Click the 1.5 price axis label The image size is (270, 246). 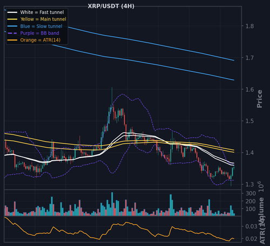tap(249, 121)
